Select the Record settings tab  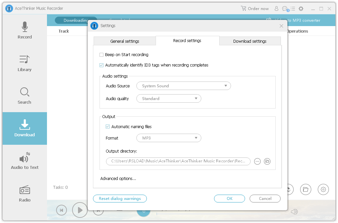point(187,41)
